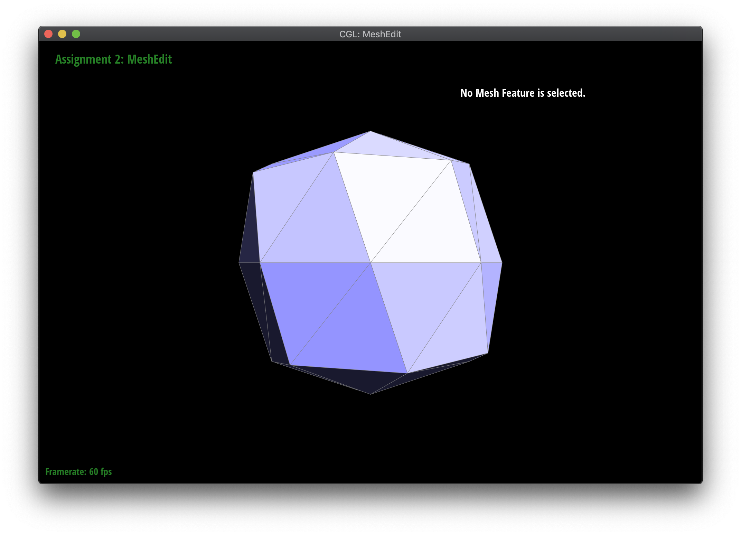Select the topmost vertex of the mesh
Viewport: 741px width, 535px height.
click(370, 131)
